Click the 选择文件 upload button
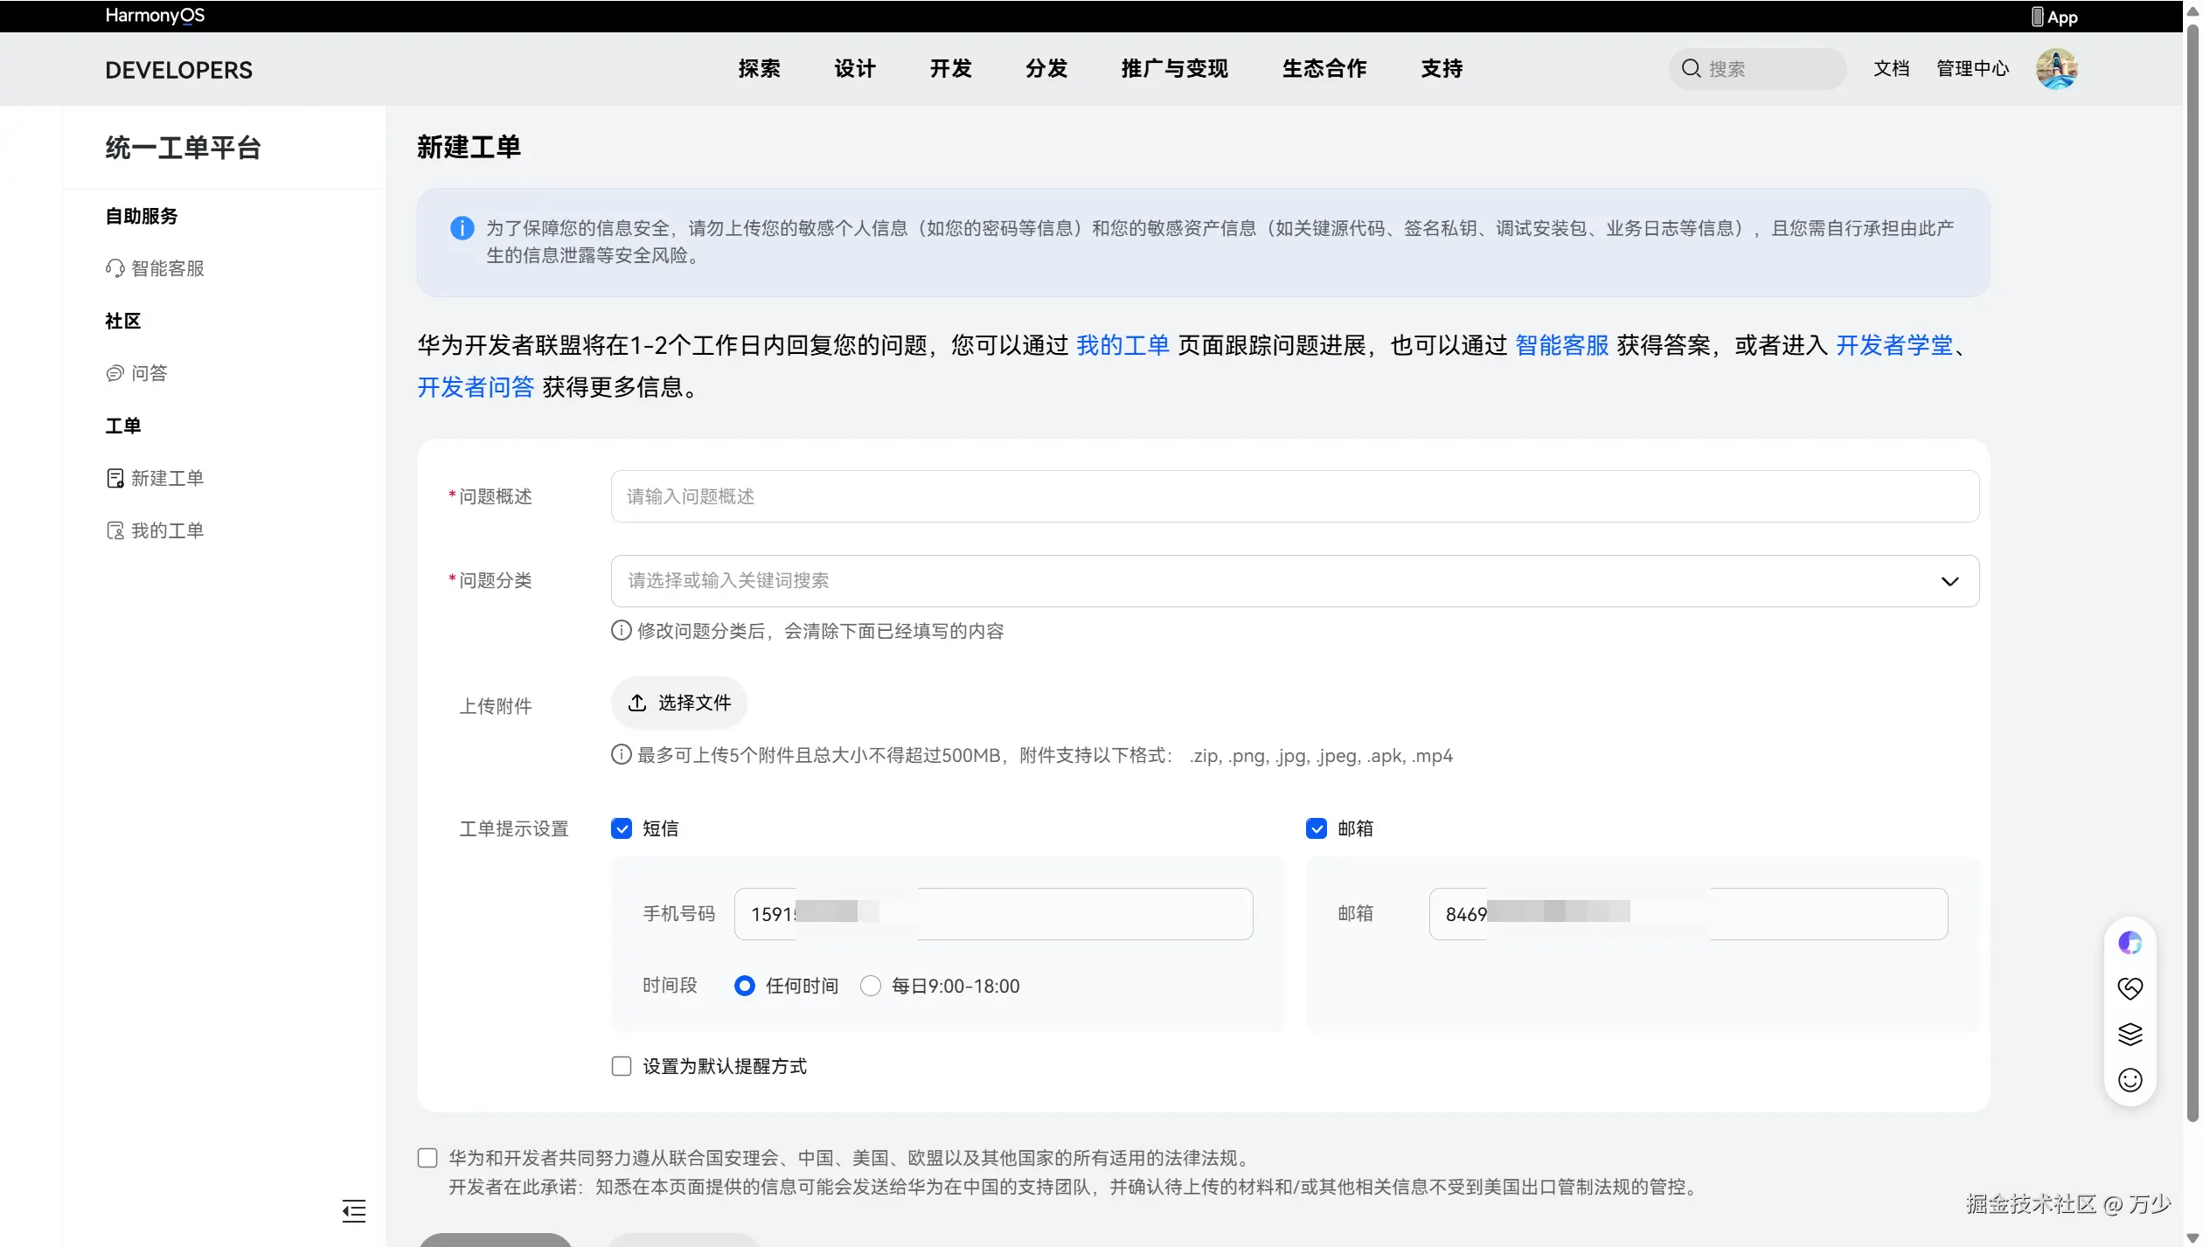The height and width of the screenshot is (1247, 2203). coord(679,703)
